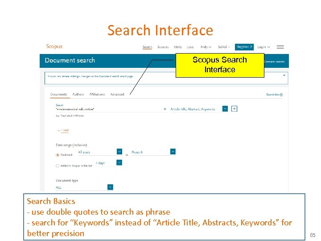Screen dimensions: 321x241
Task: Expand the Help menu
Action: tap(206, 47)
